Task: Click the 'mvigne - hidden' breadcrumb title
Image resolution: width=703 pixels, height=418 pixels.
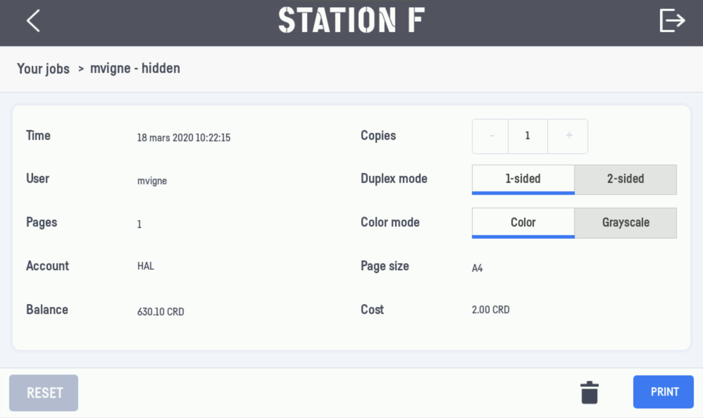Action: click(135, 68)
